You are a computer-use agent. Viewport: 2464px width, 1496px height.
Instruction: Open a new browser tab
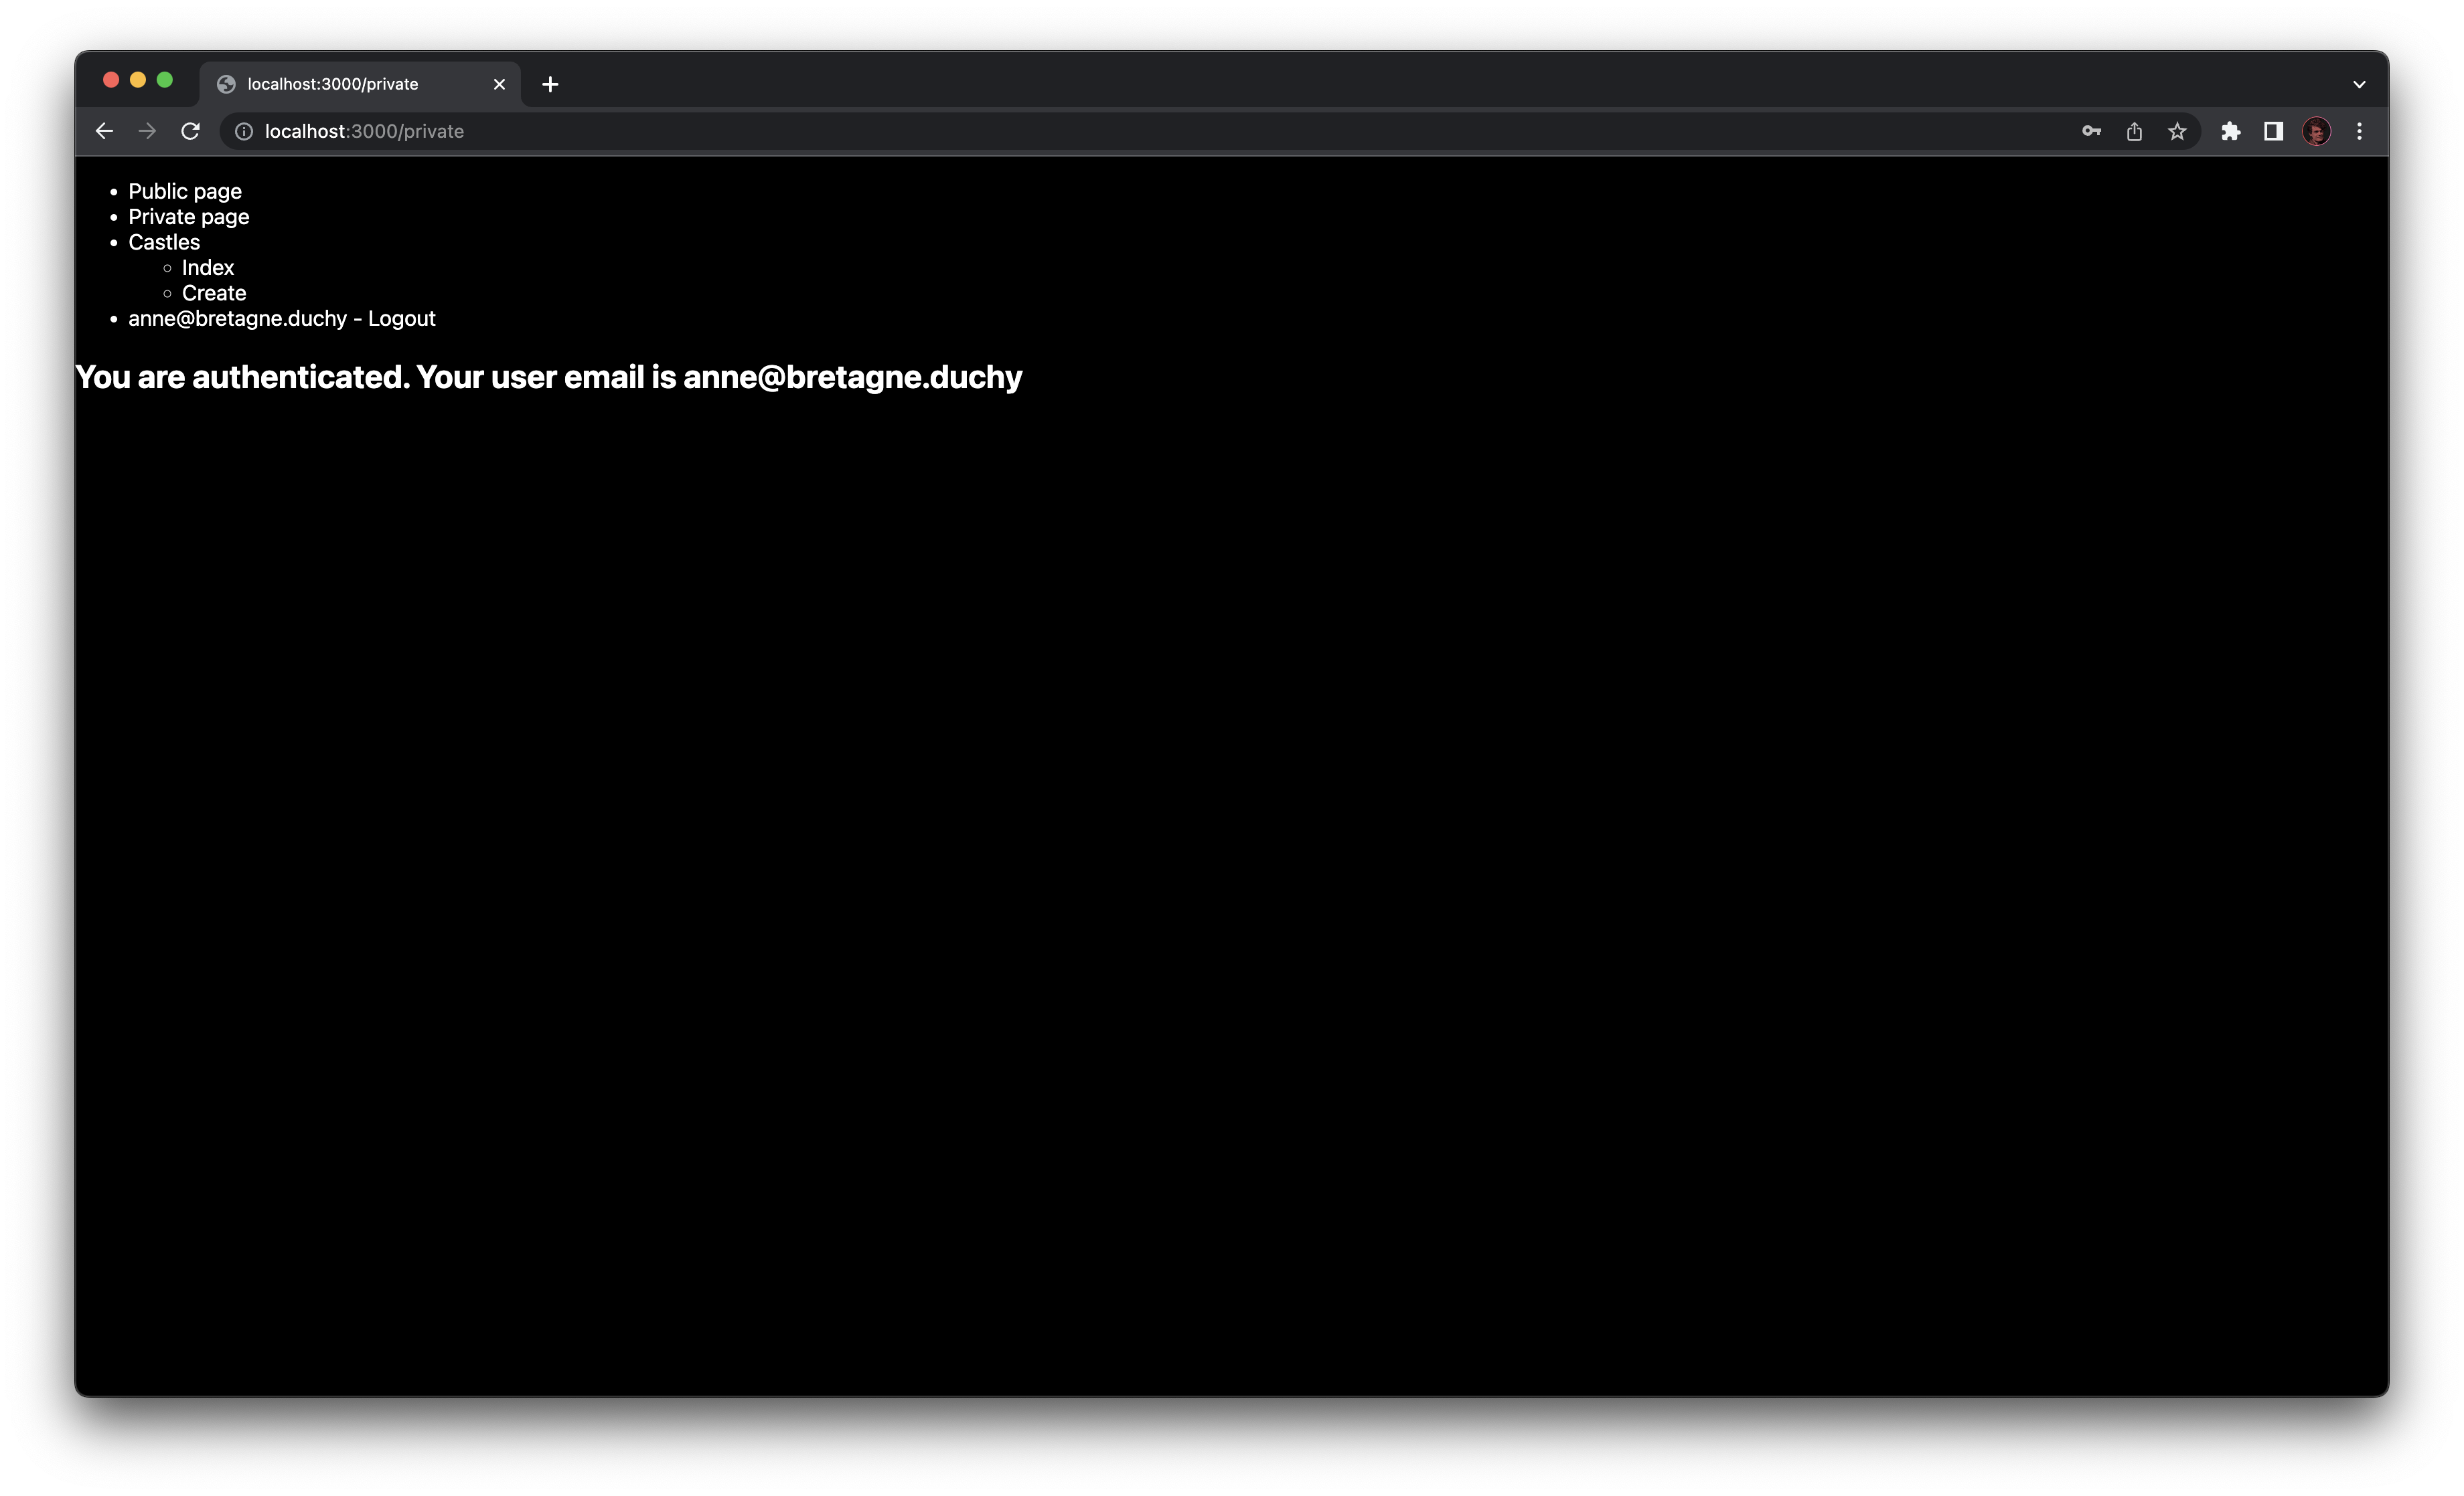point(550,84)
